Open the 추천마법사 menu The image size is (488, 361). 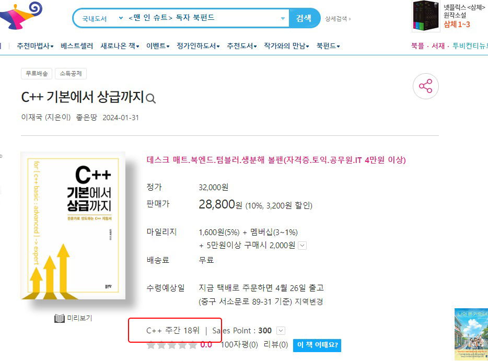tap(35, 46)
